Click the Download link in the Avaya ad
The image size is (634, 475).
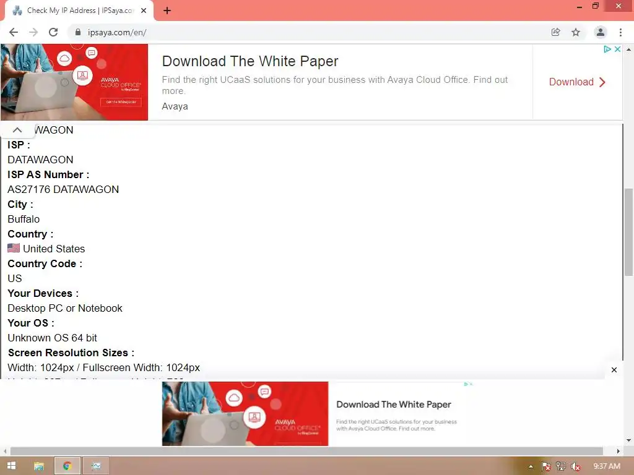tap(577, 82)
